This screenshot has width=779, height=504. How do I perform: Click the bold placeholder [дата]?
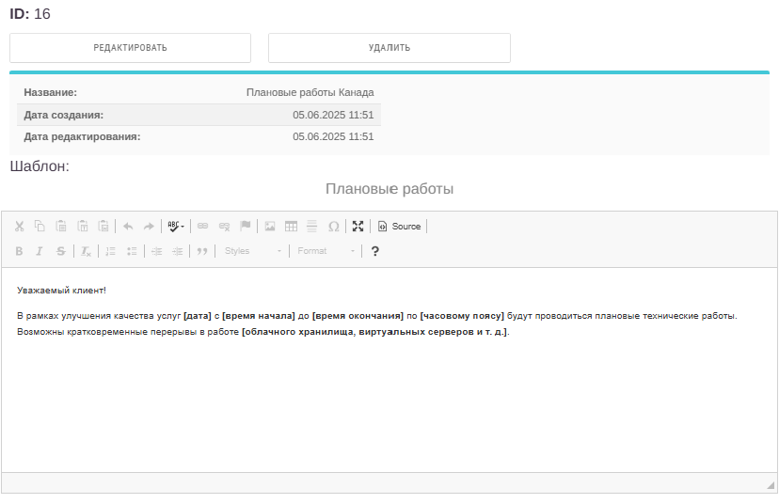[198, 316]
